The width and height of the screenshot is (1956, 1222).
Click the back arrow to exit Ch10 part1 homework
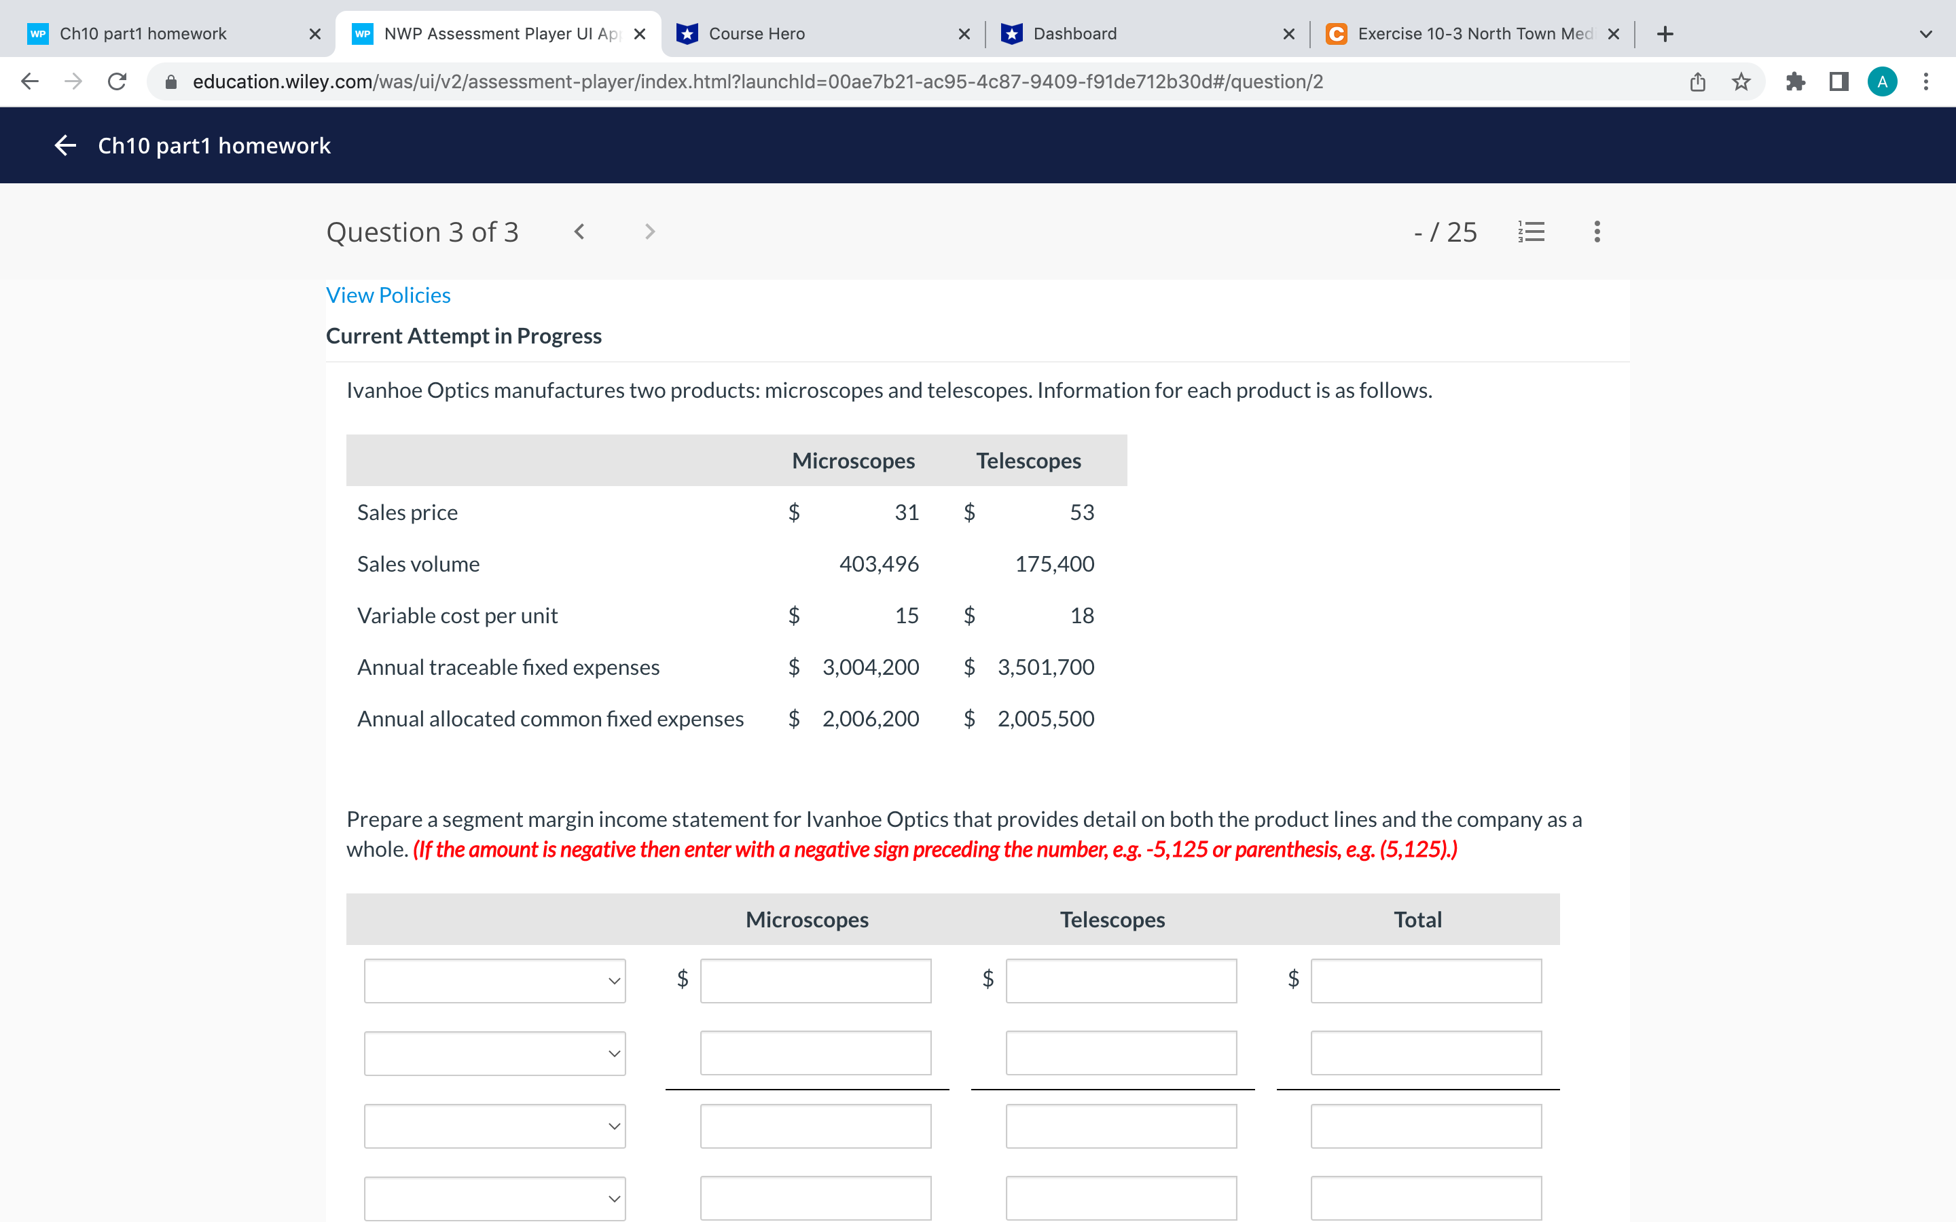(x=65, y=145)
